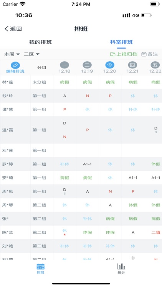Tap 钱*玲's A shift on 12.18
The height and width of the screenshot is (287, 162).
pyautogui.click(x=64, y=96)
